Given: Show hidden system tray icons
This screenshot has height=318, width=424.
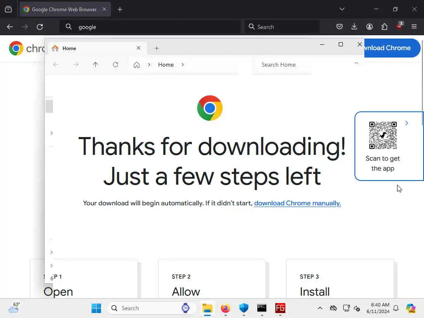Looking at the screenshot, I should click(320, 308).
